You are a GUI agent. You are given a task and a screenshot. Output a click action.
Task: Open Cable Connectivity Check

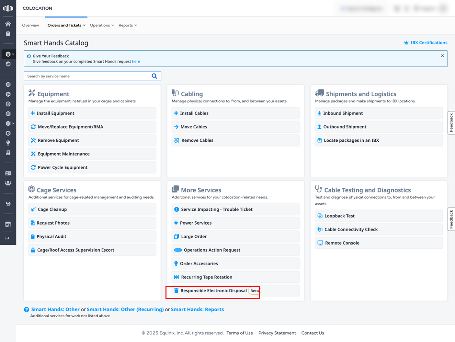[379, 230]
